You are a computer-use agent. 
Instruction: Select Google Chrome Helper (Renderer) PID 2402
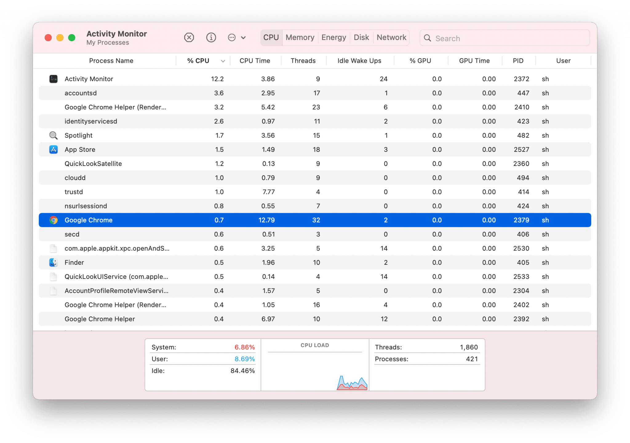coord(315,305)
